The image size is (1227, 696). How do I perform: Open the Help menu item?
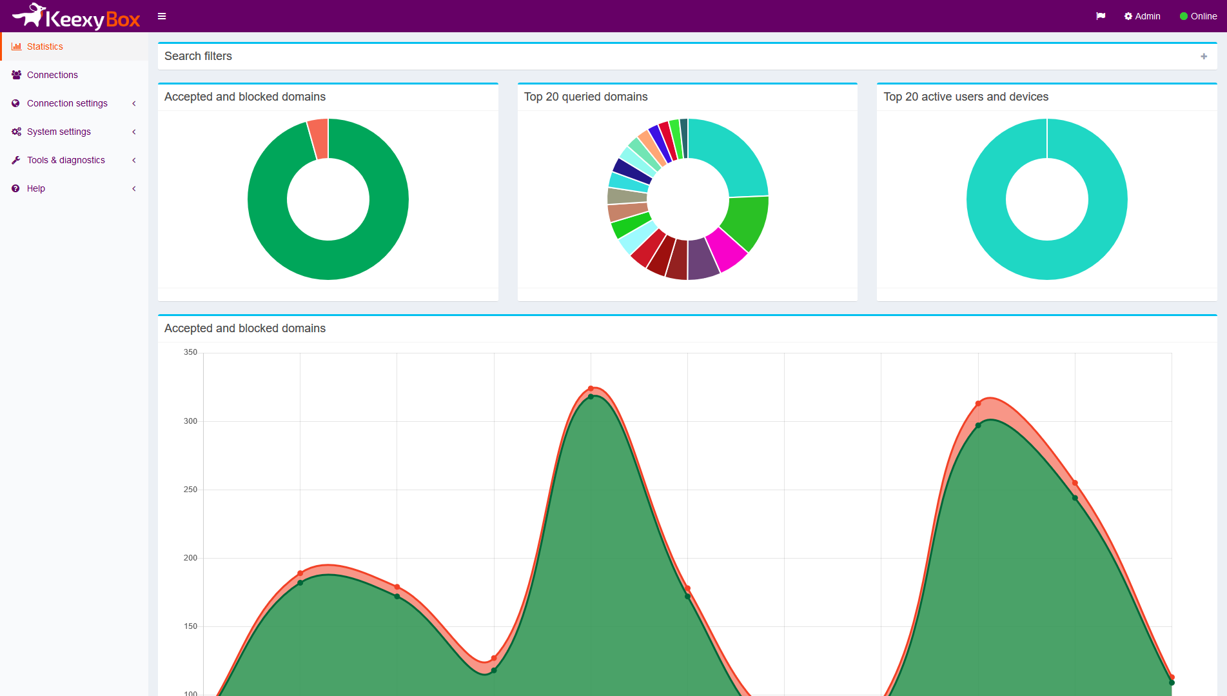click(74, 188)
